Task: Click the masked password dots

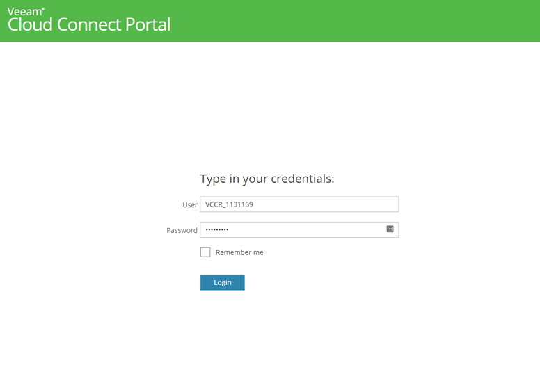Action: tap(217, 229)
